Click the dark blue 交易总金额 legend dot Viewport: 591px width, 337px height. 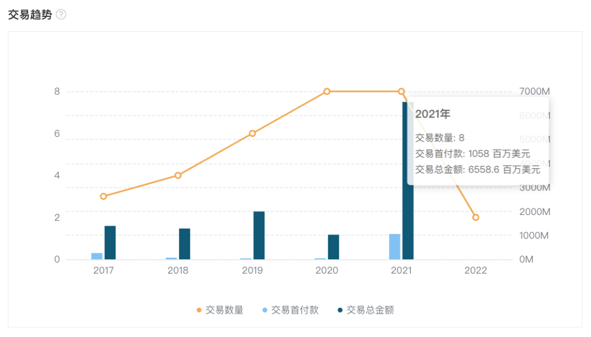[x=340, y=310]
